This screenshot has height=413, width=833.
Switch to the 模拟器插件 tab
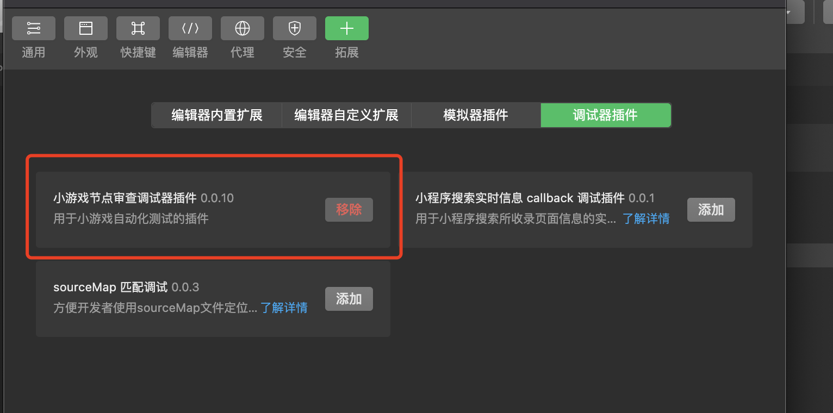pyautogui.click(x=476, y=115)
